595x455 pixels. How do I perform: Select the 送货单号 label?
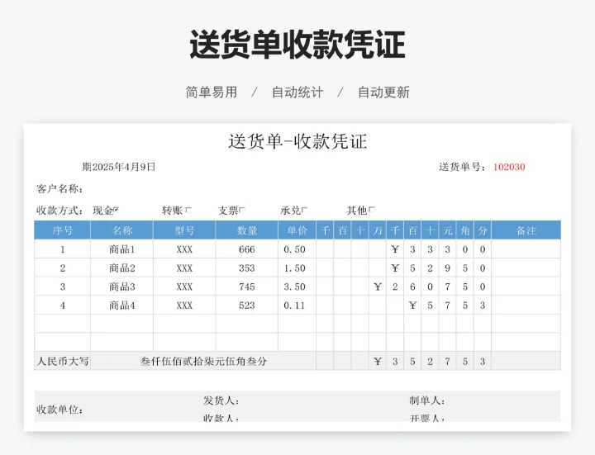[x=462, y=167]
